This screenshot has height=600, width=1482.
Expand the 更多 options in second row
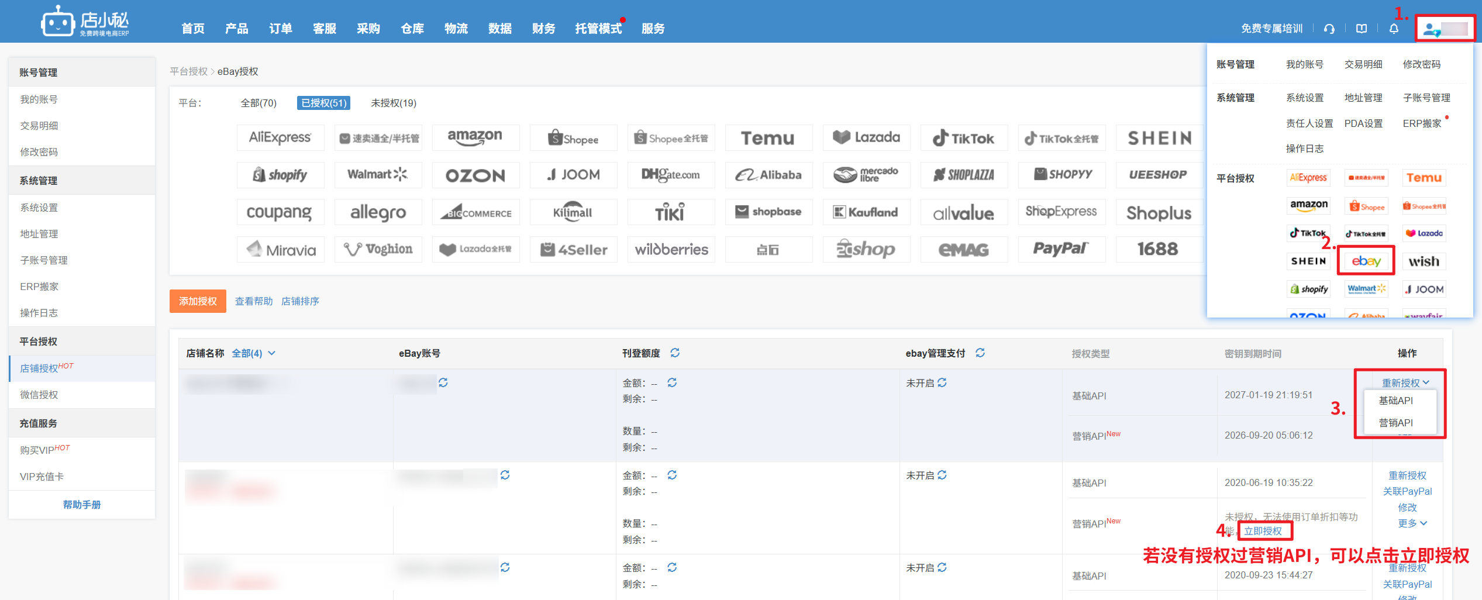pos(1412,523)
